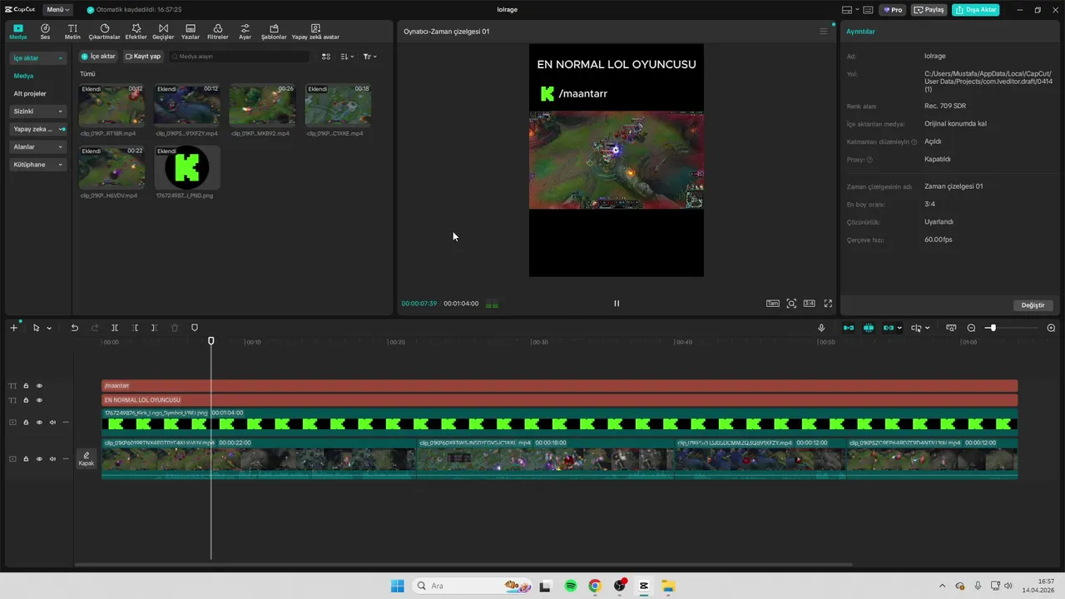Image resolution: width=1065 pixels, height=599 pixels.
Task: Select the clip_01KP...MKB92.mp4 thumbnail
Action: pos(262,105)
